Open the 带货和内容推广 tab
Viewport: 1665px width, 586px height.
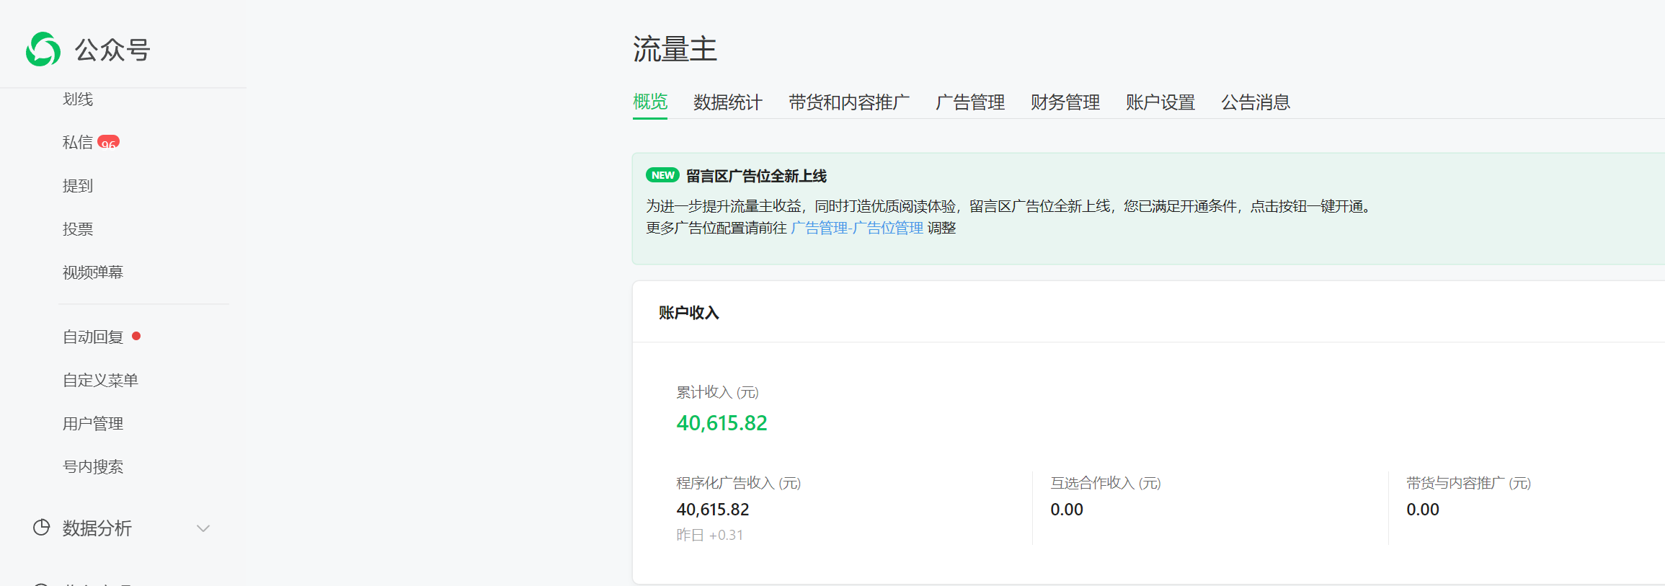[848, 102]
